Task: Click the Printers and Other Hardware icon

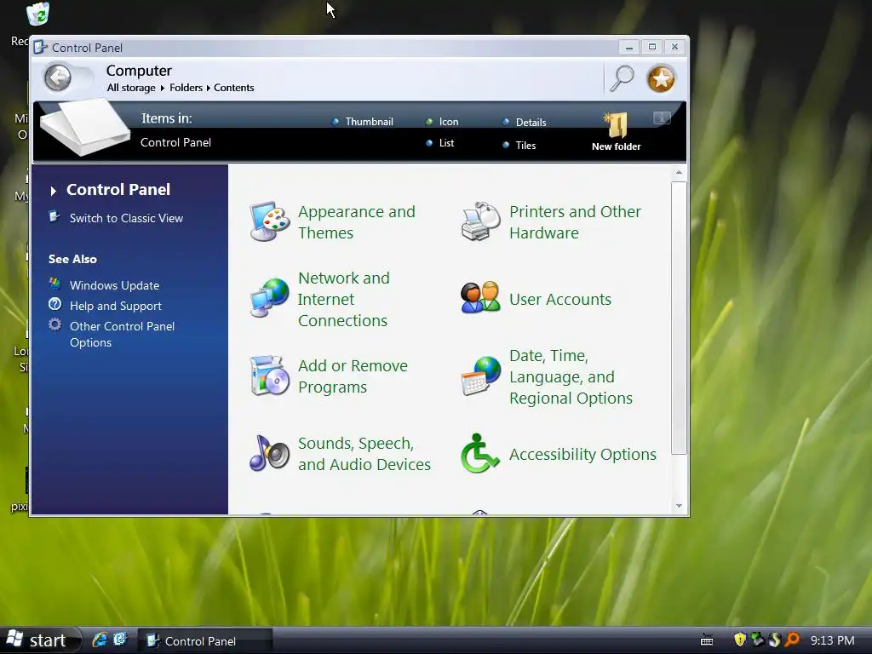Action: [480, 221]
